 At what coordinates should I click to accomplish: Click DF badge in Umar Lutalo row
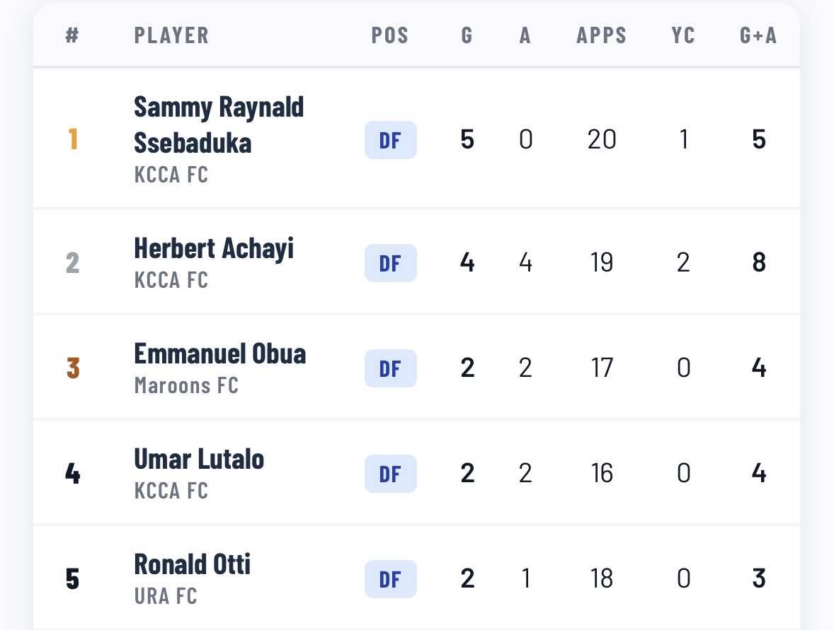click(x=390, y=474)
